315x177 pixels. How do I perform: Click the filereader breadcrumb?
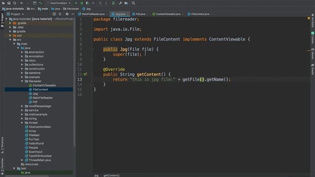click(71, 9)
